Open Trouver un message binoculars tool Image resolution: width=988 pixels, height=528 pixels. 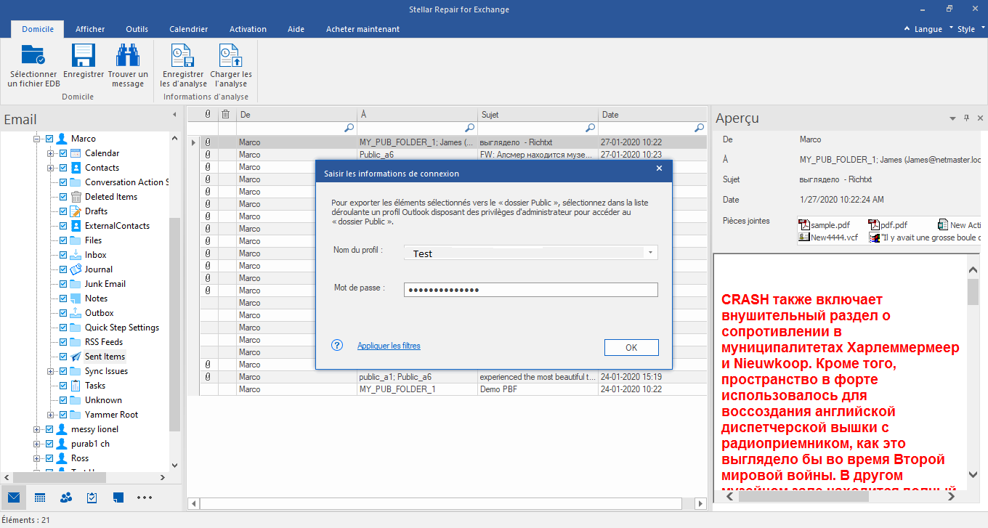(x=128, y=56)
